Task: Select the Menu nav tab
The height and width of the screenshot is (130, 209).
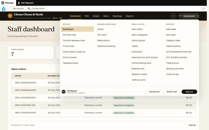Action: coord(106,16)
